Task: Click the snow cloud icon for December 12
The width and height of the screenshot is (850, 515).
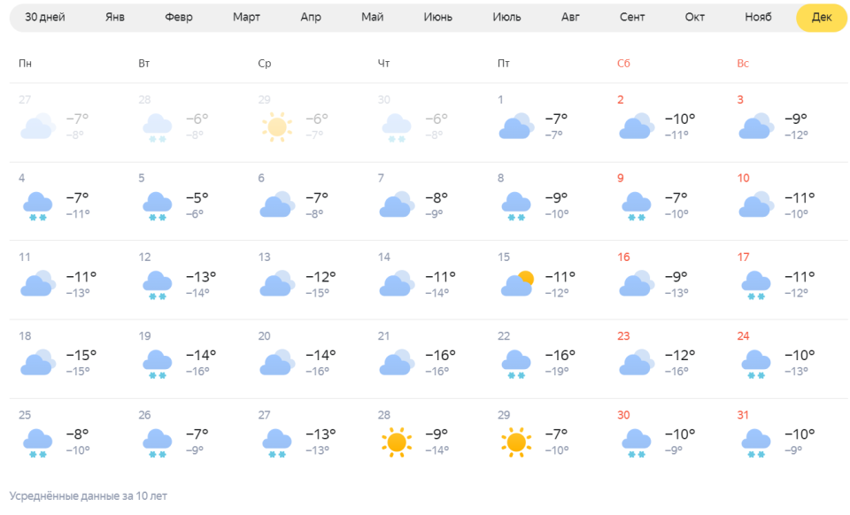Action: tap(158, 286)
